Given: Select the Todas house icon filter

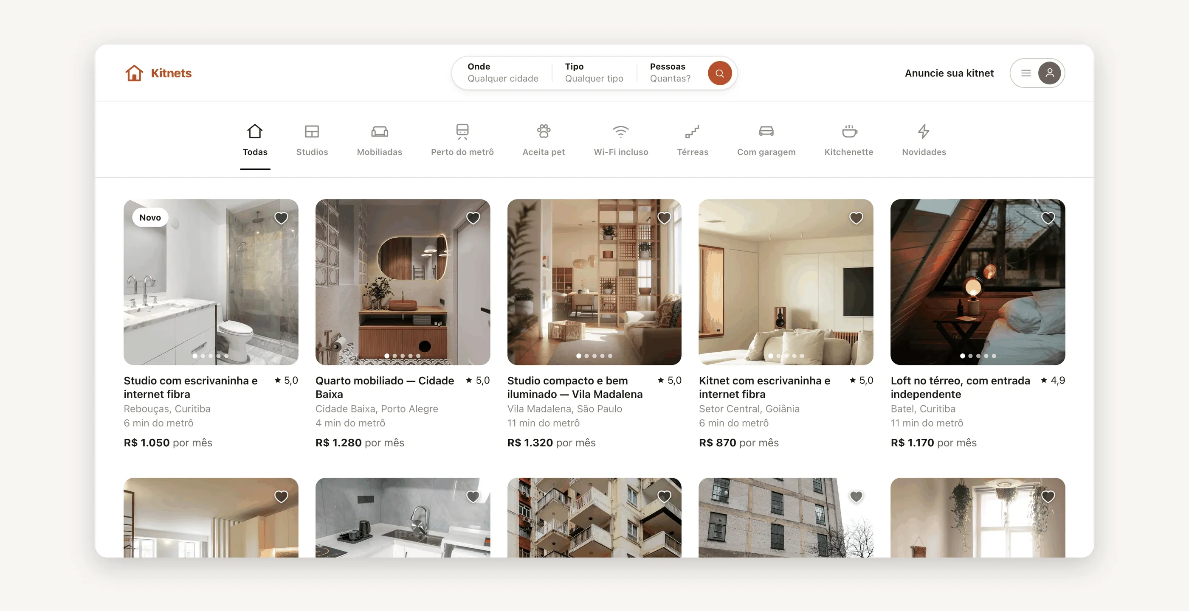Looking at the screenshot, I should [255, 132].
